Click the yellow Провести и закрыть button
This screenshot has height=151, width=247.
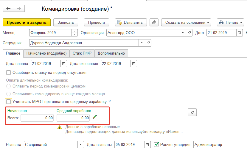pos(27,23)
